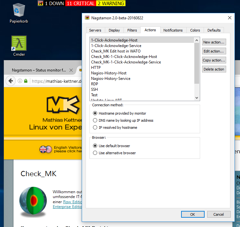Switch to the Display tab

tap(114, 30)
